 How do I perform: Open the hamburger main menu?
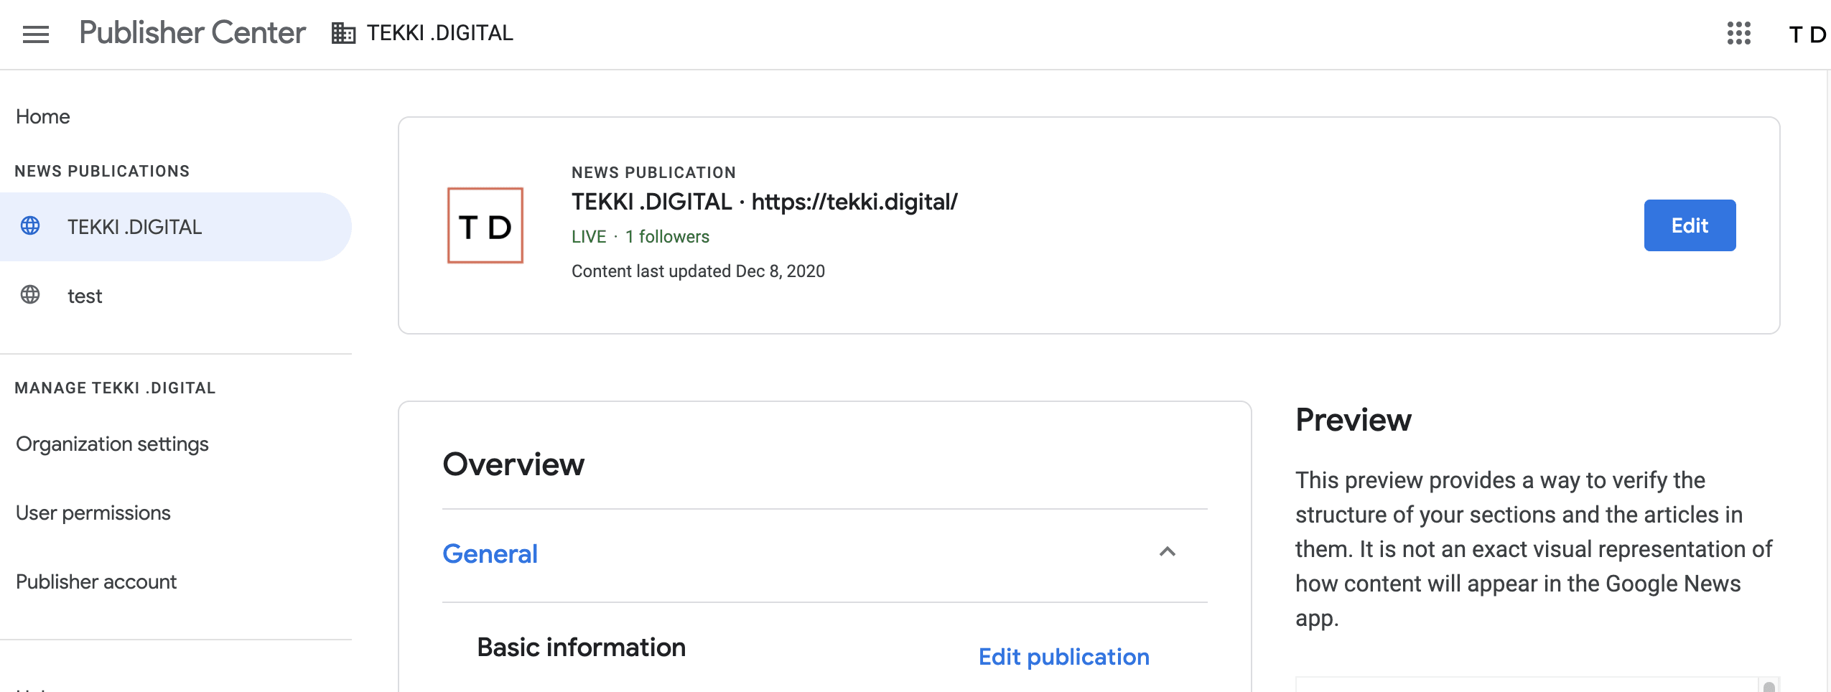[x=35, y=34]
